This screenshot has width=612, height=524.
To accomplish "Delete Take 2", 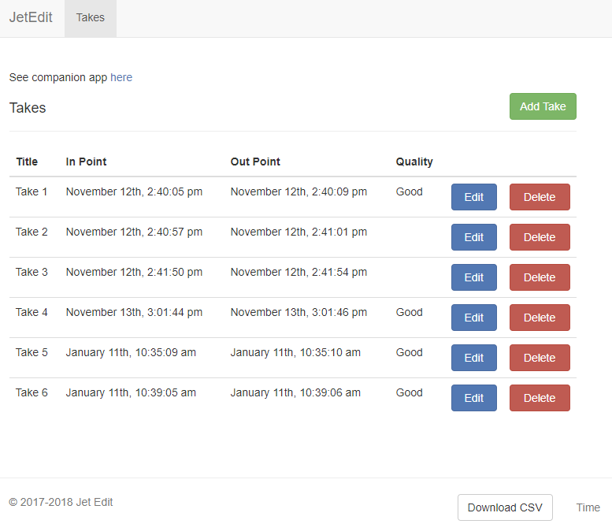I will point(540,237).
